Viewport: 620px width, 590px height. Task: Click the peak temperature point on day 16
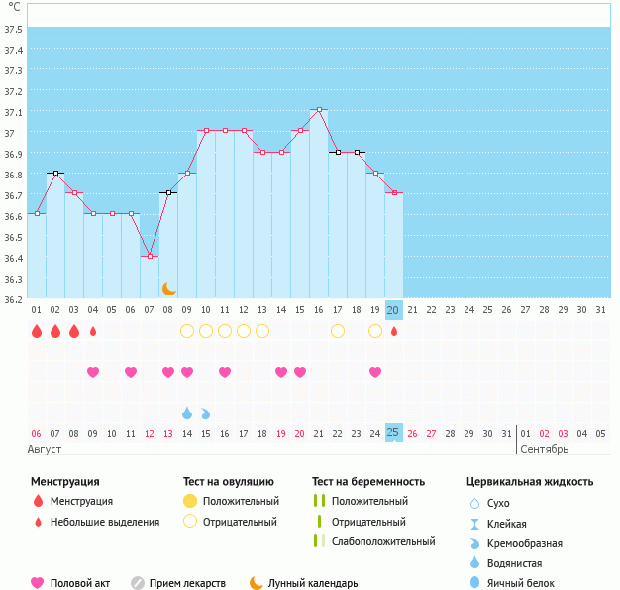(319, 109)
